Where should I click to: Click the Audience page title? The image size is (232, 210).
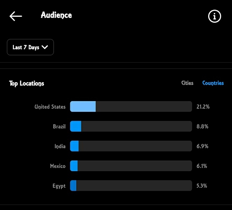point(56,15)
